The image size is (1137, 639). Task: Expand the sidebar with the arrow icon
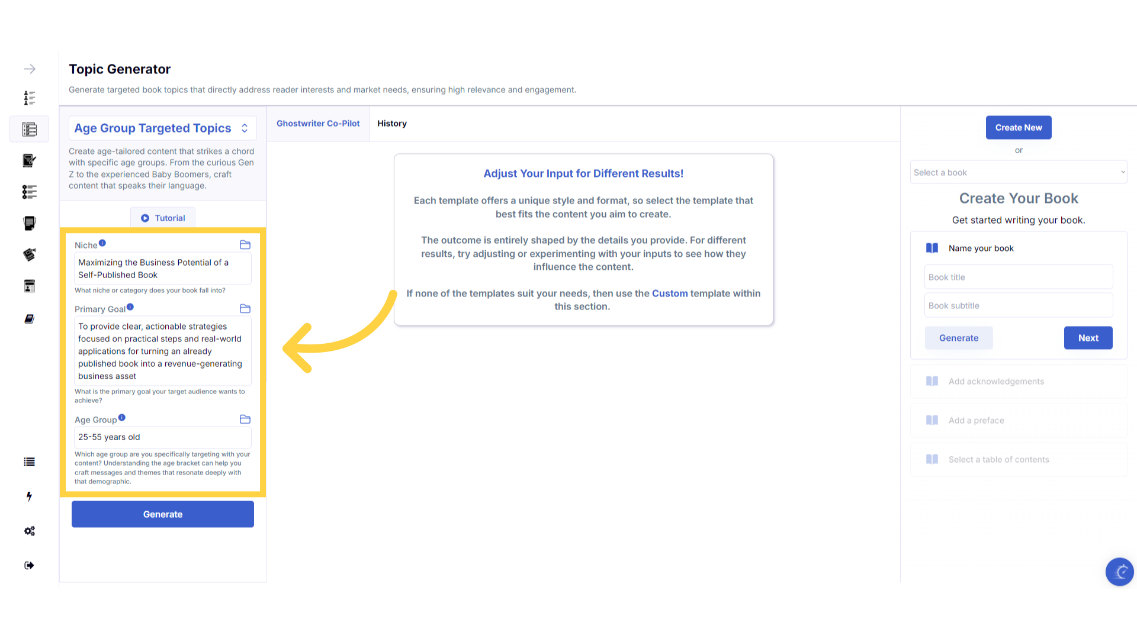(x=29, y=69)
